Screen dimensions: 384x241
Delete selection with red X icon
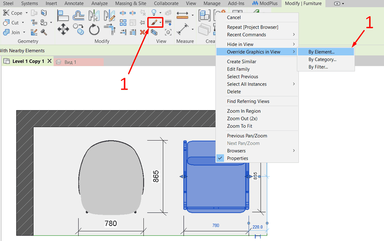[x=142, y=32]
